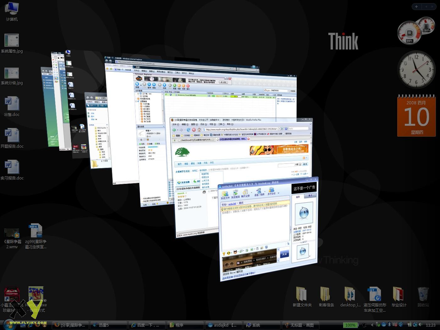Open the 毕业设计 folder
This screenshot has height=330, width=440.
399,296
